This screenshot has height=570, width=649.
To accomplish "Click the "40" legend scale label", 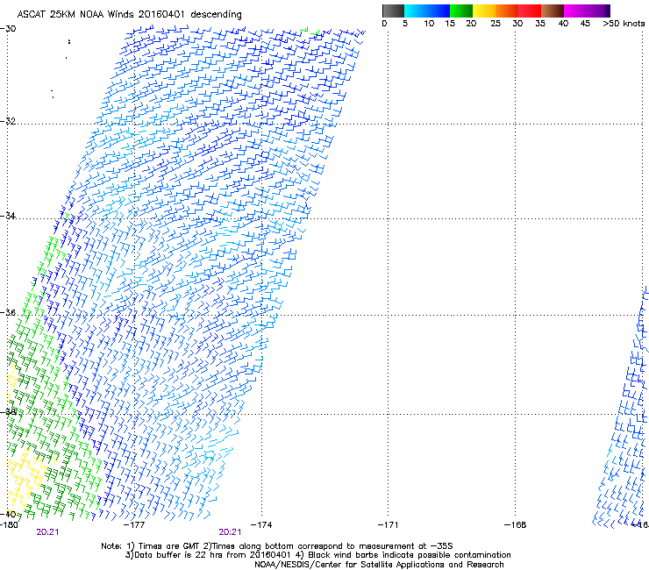I will click(x=563, y=24).
